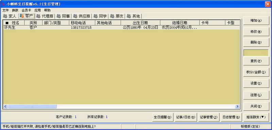The width and height of the screenshot is (272, 130).
Task: Click 所有记录数 count label
Action: point(98,117)
